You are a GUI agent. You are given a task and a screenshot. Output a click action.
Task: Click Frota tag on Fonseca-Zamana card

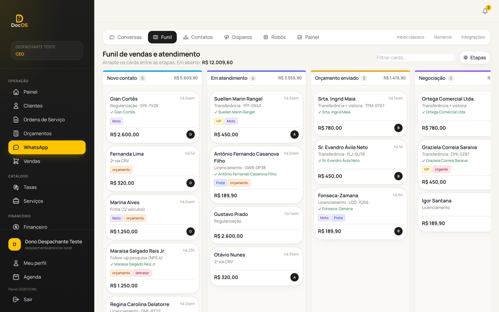[338, 218]
